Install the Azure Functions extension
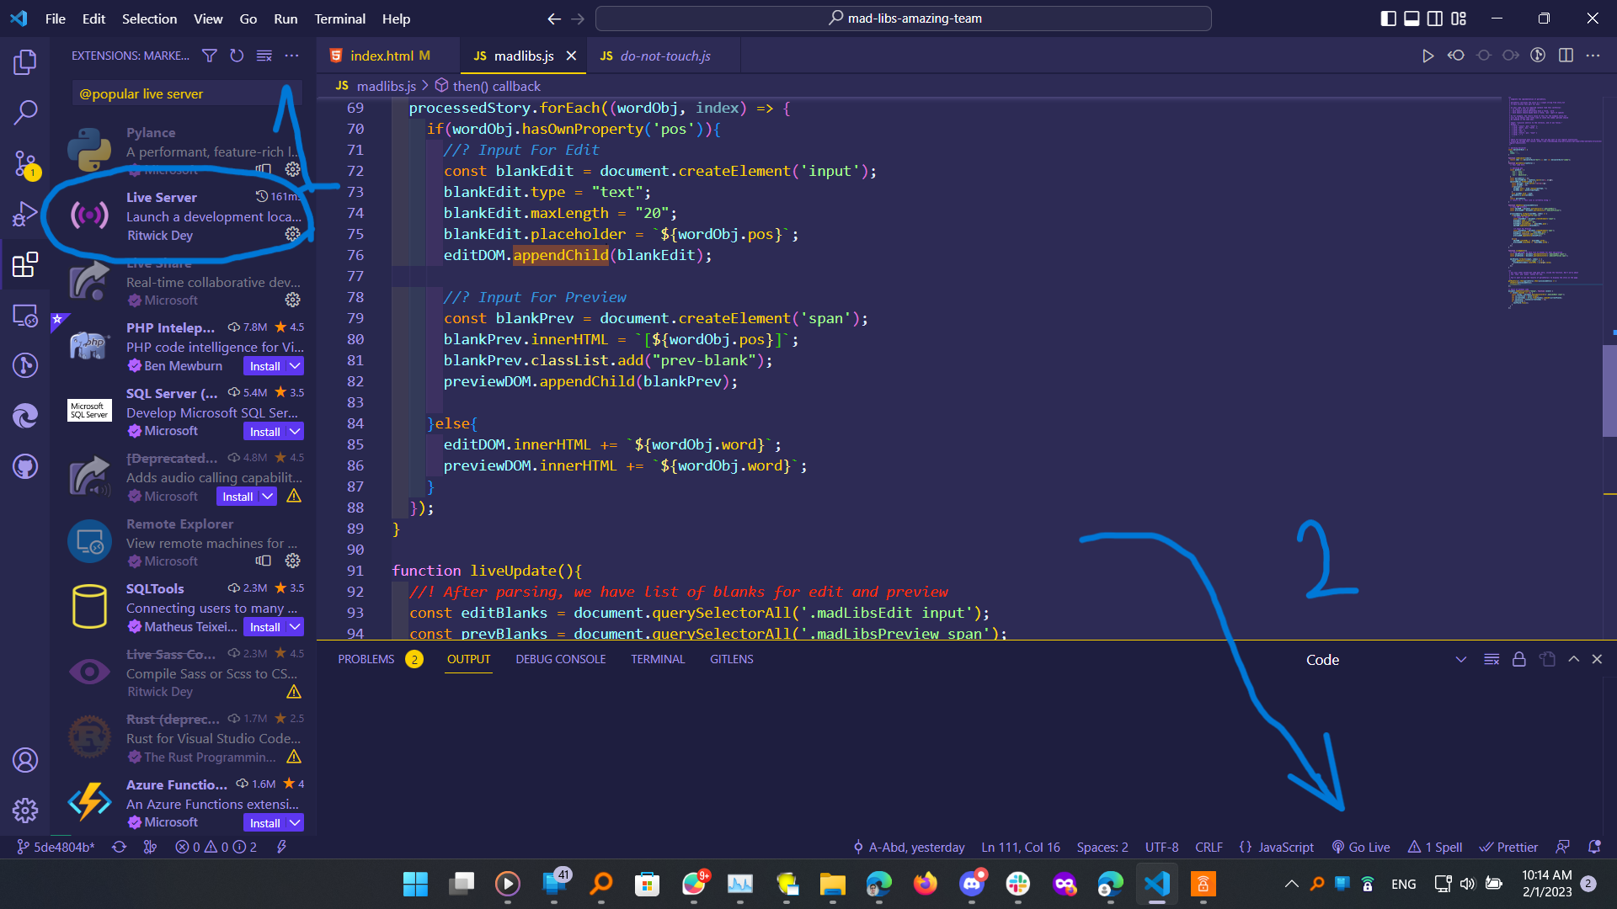 pos(264,823)
